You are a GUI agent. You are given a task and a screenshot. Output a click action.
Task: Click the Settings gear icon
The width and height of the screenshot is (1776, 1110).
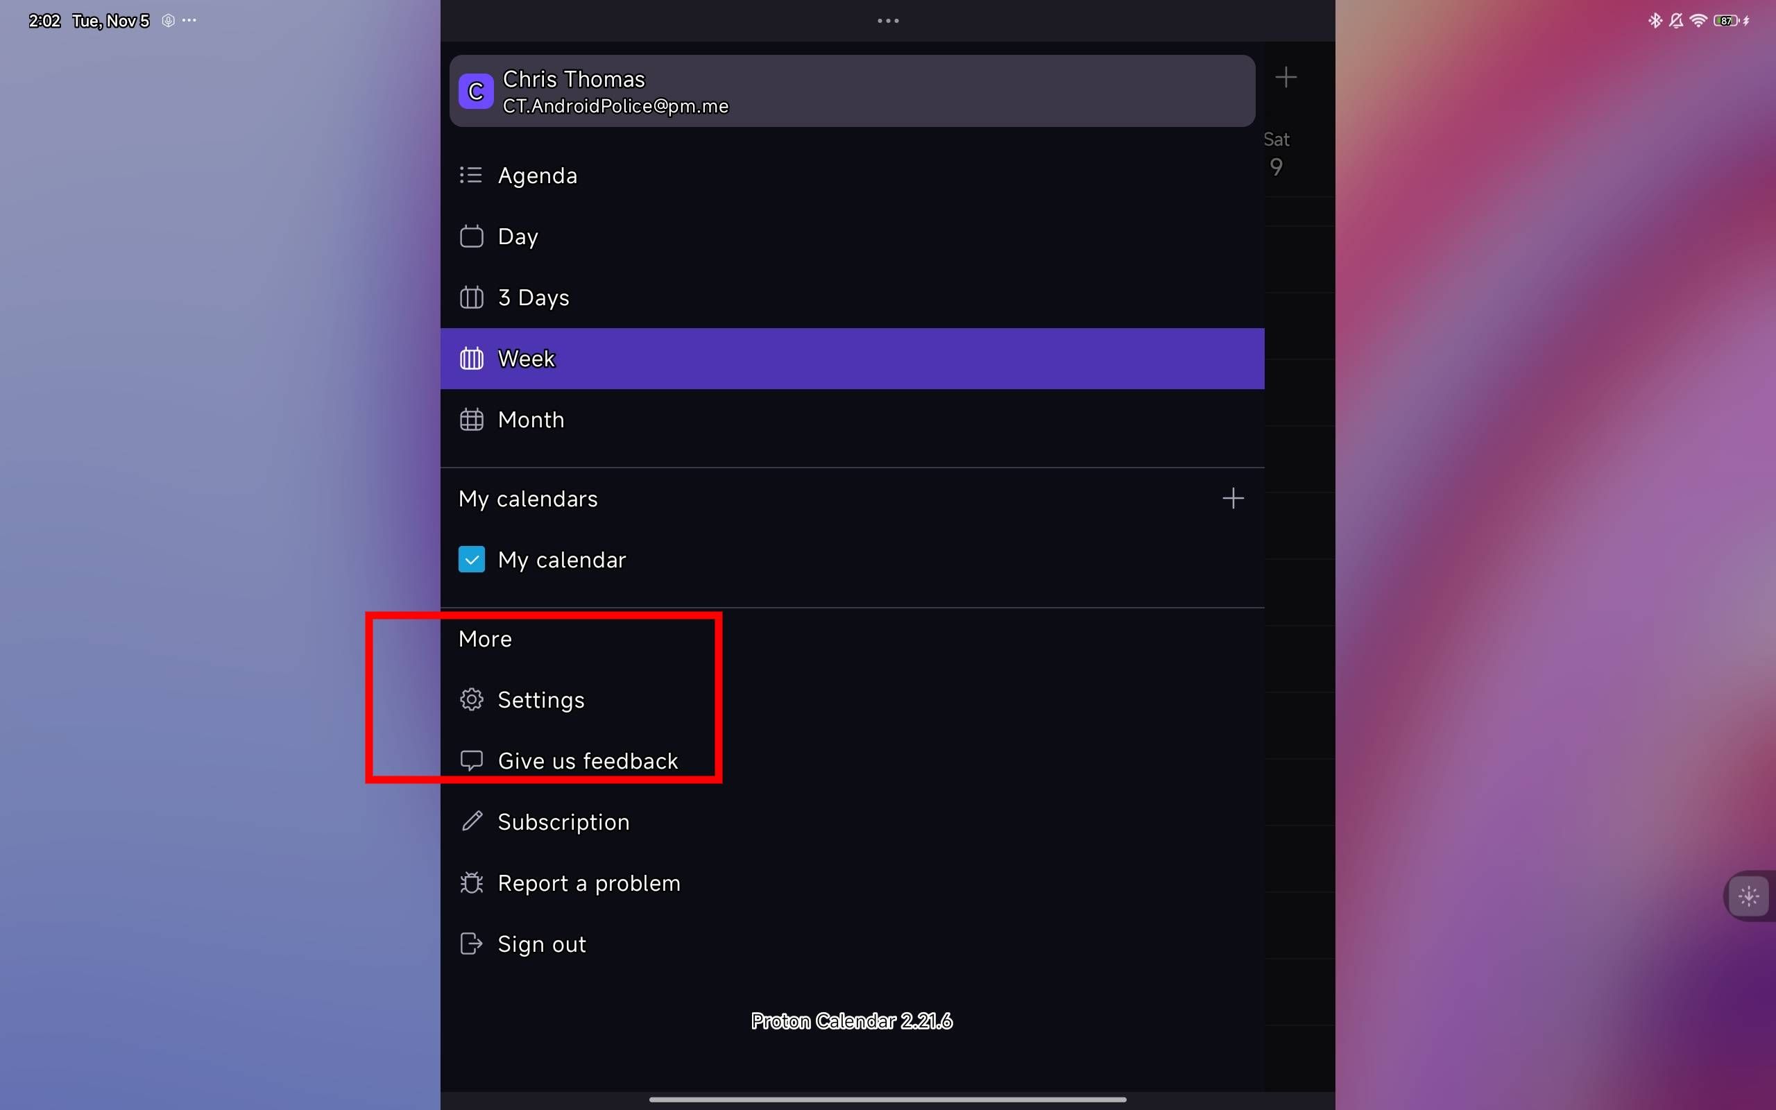coord(470,699)
